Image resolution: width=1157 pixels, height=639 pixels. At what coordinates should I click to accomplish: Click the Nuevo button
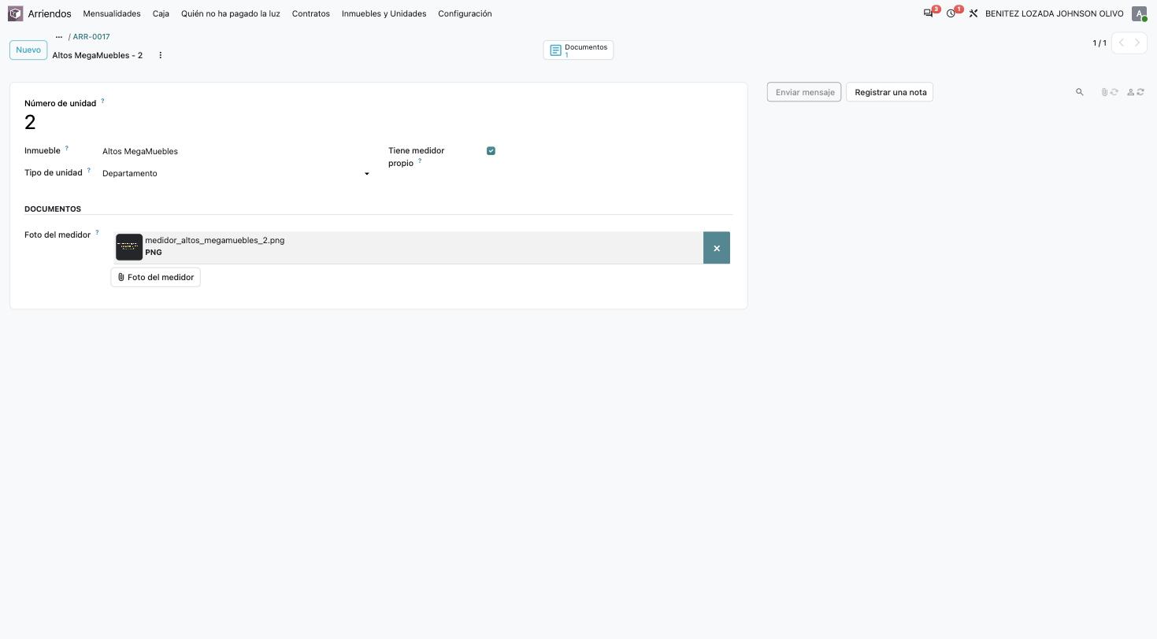[x=28, y=50]
